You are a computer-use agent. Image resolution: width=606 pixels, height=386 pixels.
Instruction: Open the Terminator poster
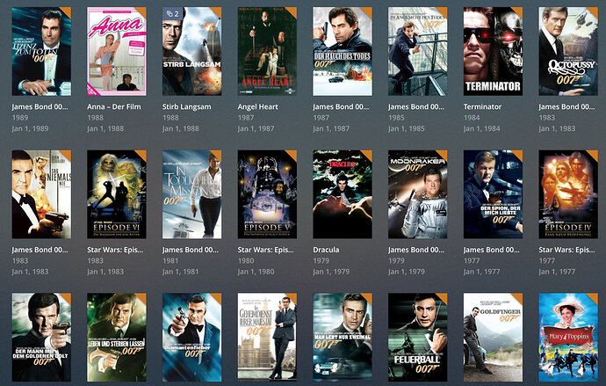click(494, 51)
